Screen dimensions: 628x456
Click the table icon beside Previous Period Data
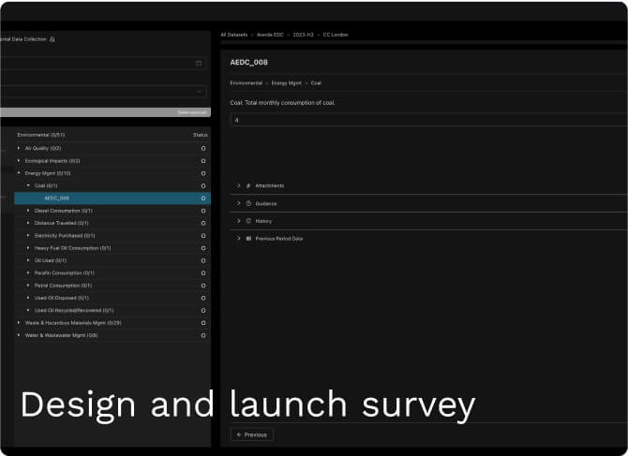(248, 239)
